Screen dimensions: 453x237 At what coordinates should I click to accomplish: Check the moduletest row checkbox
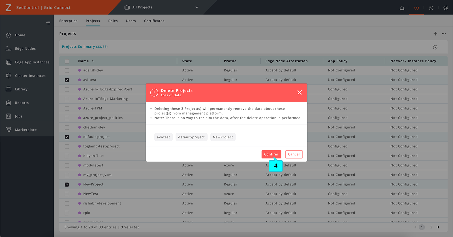tap(67, 166)
